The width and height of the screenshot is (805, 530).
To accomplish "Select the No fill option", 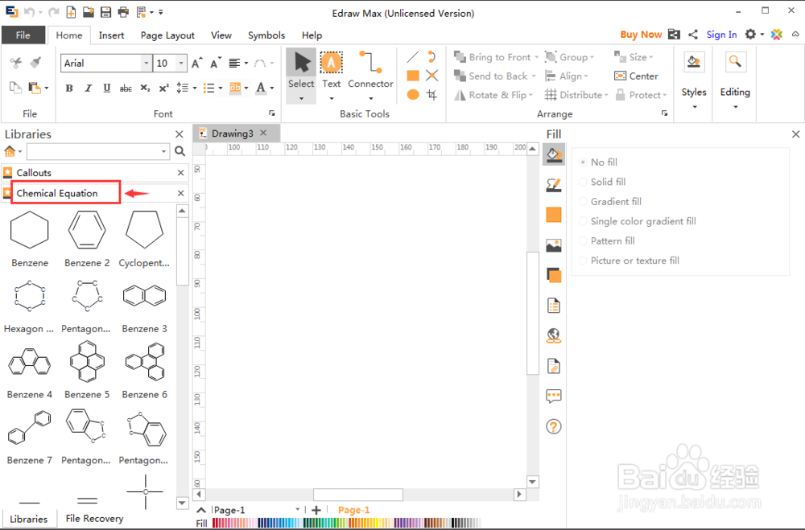I will pyautogui.click(x=599, y=162).
